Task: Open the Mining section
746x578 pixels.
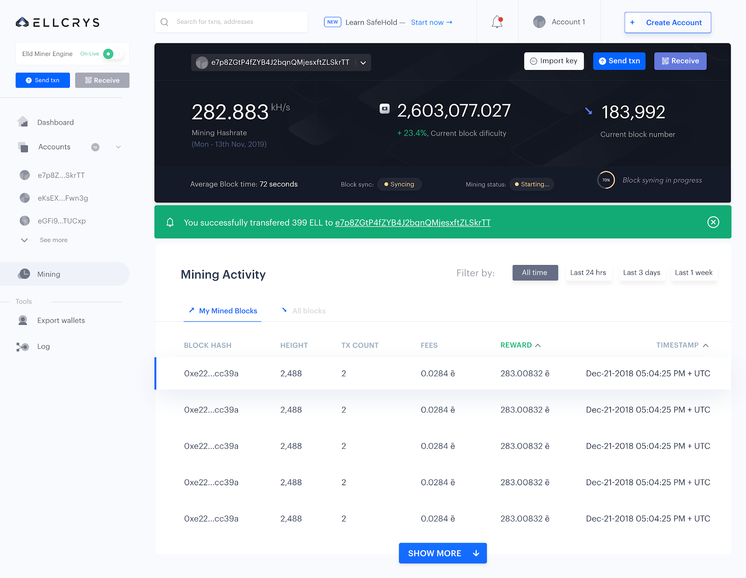Action: pos(49,274)
